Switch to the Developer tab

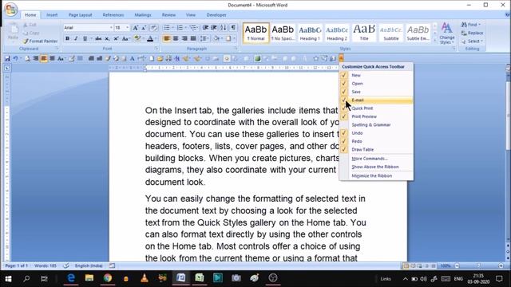tap(216, 15)
